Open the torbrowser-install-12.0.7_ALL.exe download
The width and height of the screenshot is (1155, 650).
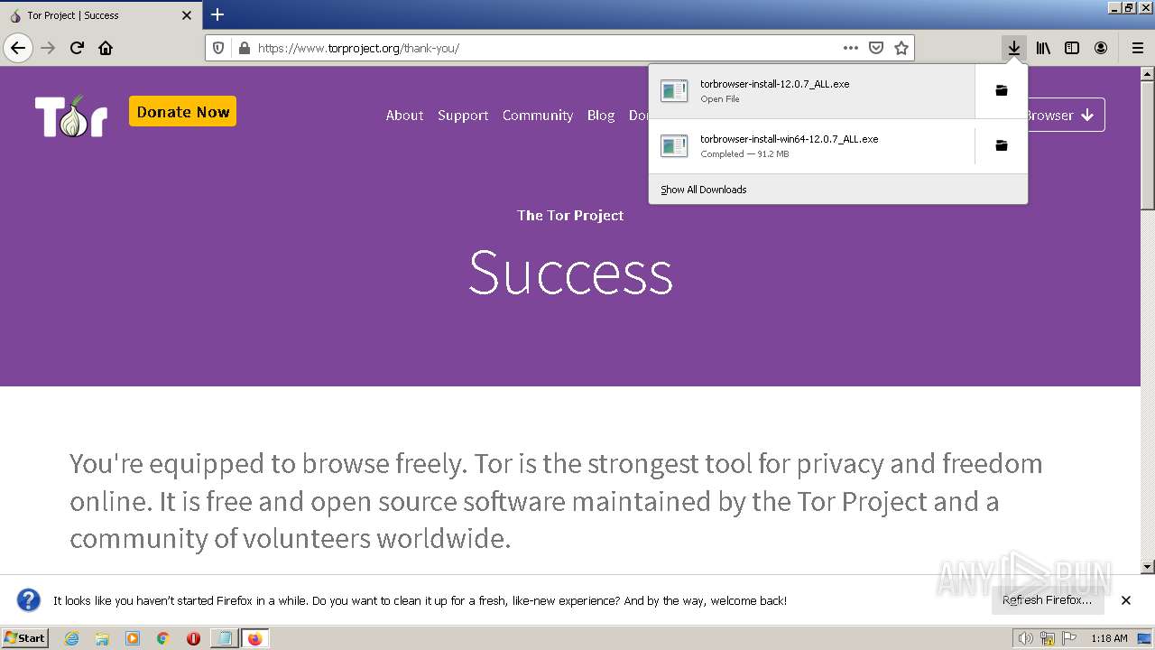pyautogui.click(x=812, y=90)
